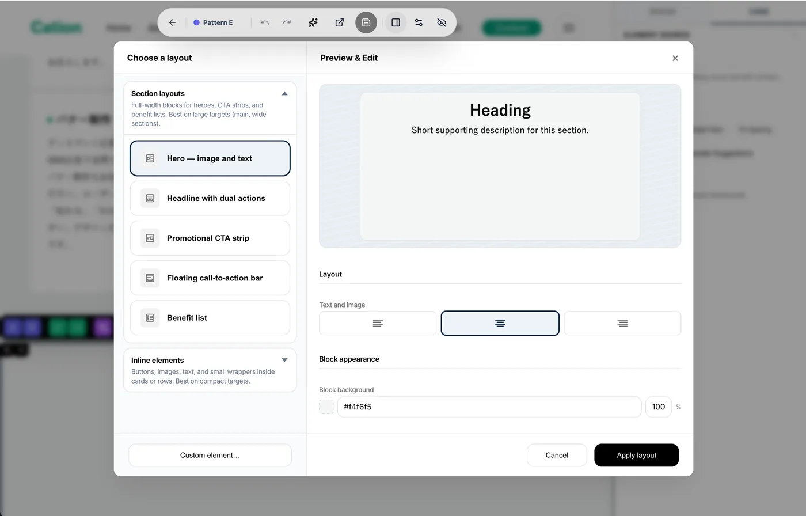Click the Block background label

346,389
